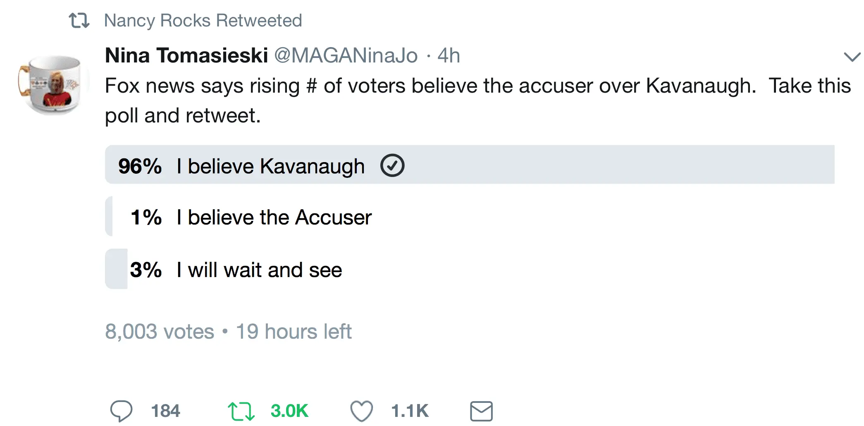The width and height of the screenshot is (864, 426).
Task: Click the 1.1K likes count
Action: click(410, 411)
